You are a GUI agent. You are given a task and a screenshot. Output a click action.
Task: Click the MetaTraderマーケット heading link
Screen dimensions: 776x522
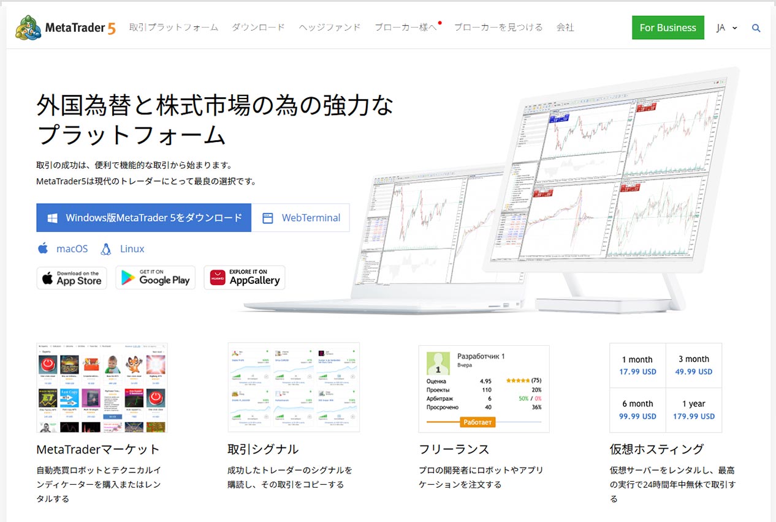tap(98, 449)
